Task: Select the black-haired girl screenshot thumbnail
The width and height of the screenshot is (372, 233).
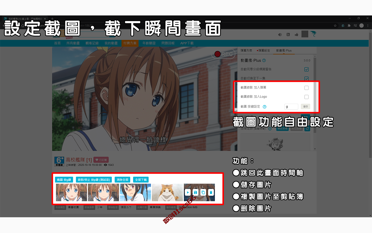Action: tap(135, 192)
